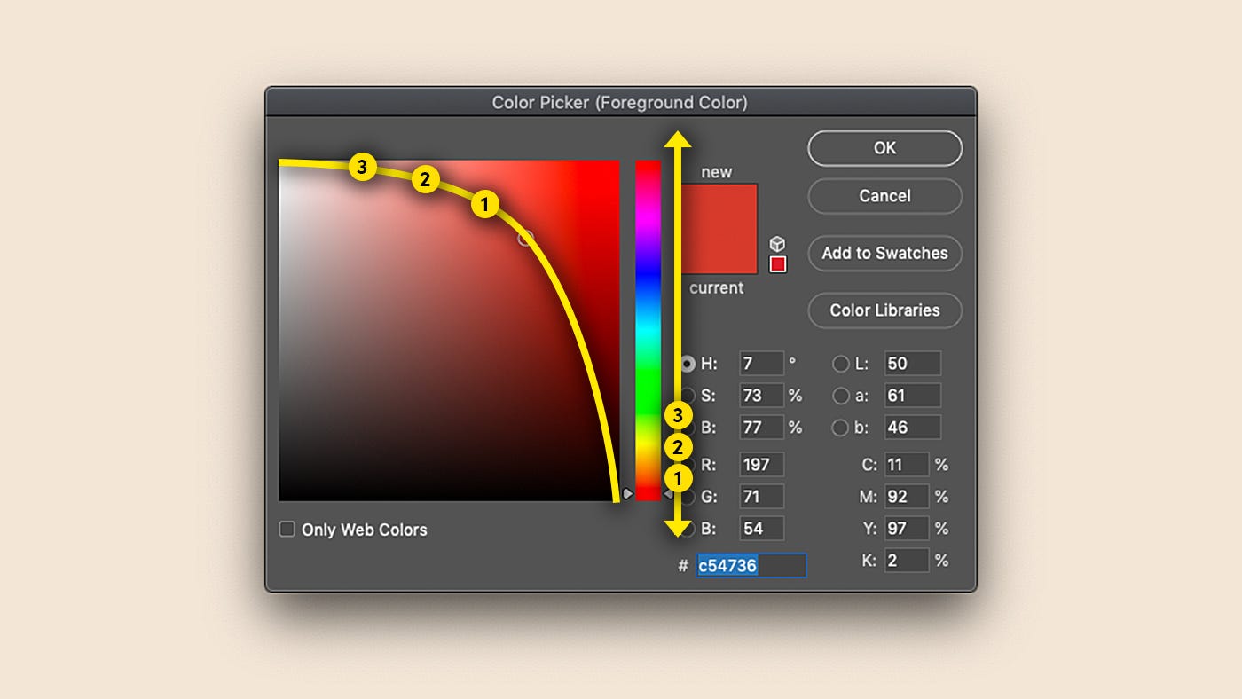Click the 'current' label below the preview
1242x699 pixels.
[717, 288]
